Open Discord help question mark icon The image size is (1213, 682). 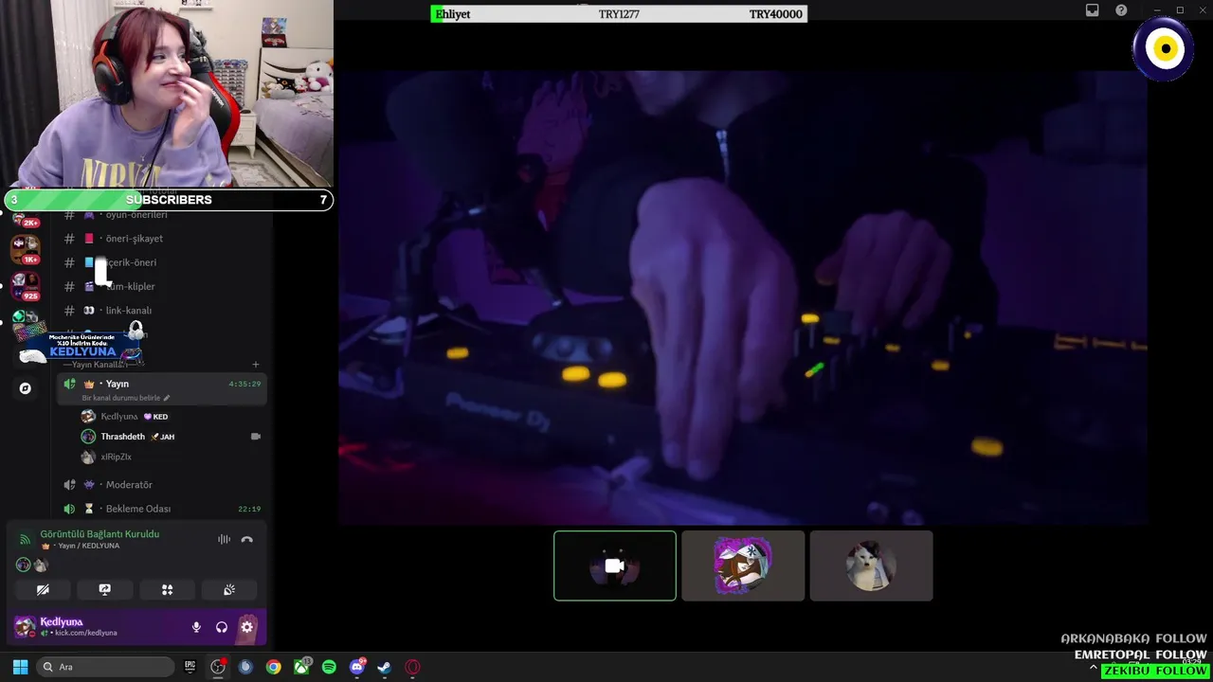click(x=1121, y=10)
